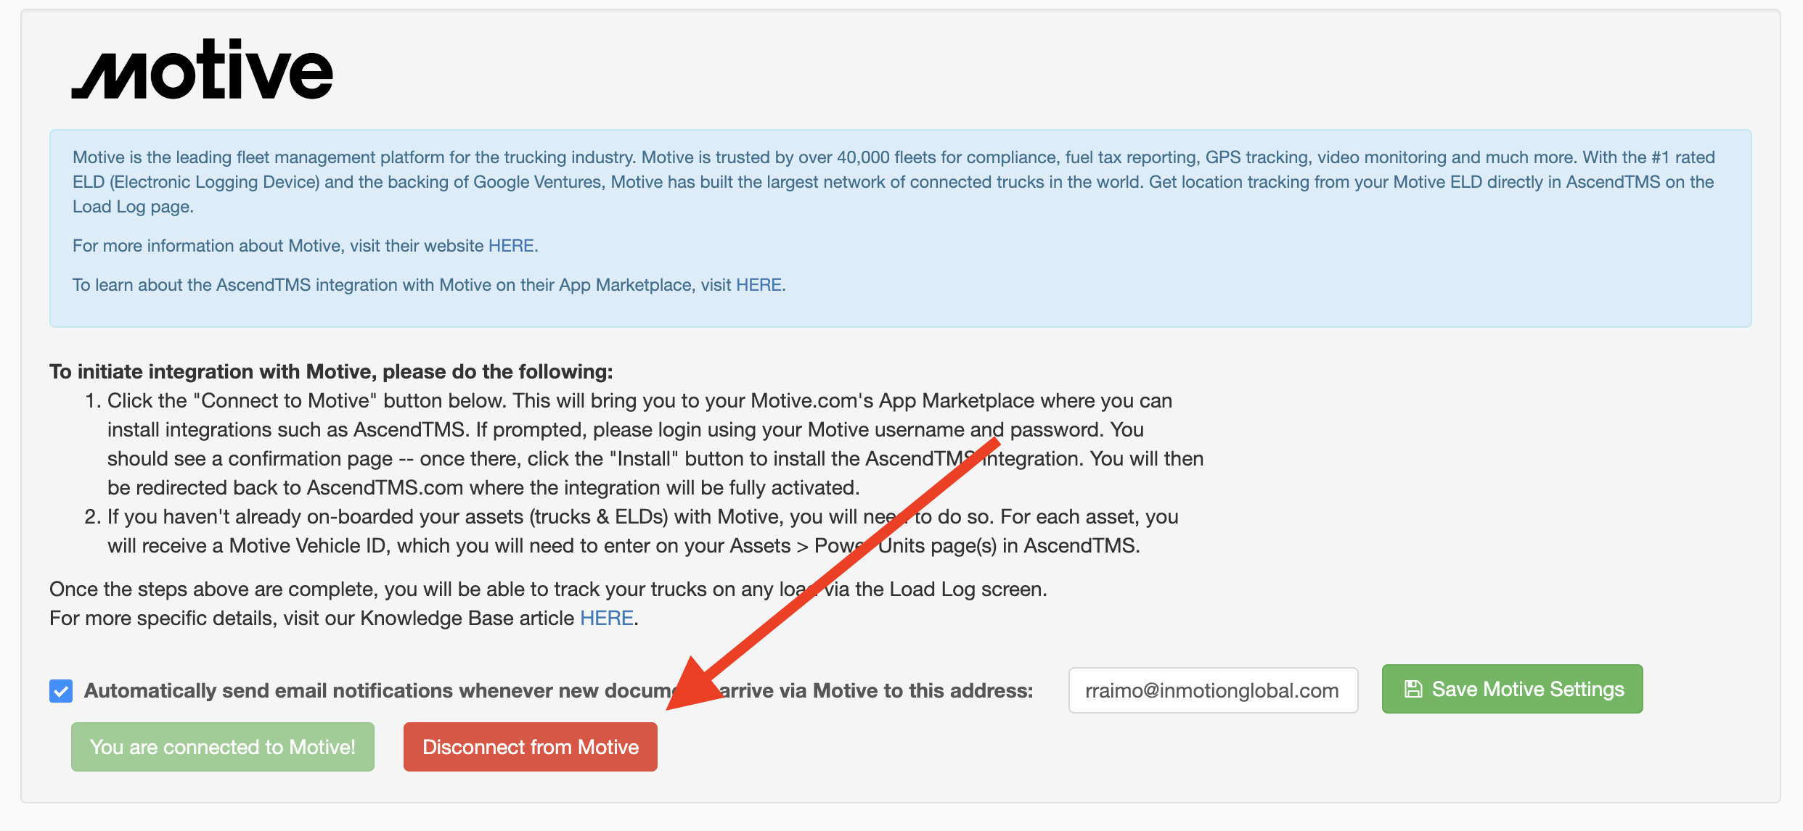
Task: Open Motive website HERE link
Action: pyautogui.click(x=511, y=246)
